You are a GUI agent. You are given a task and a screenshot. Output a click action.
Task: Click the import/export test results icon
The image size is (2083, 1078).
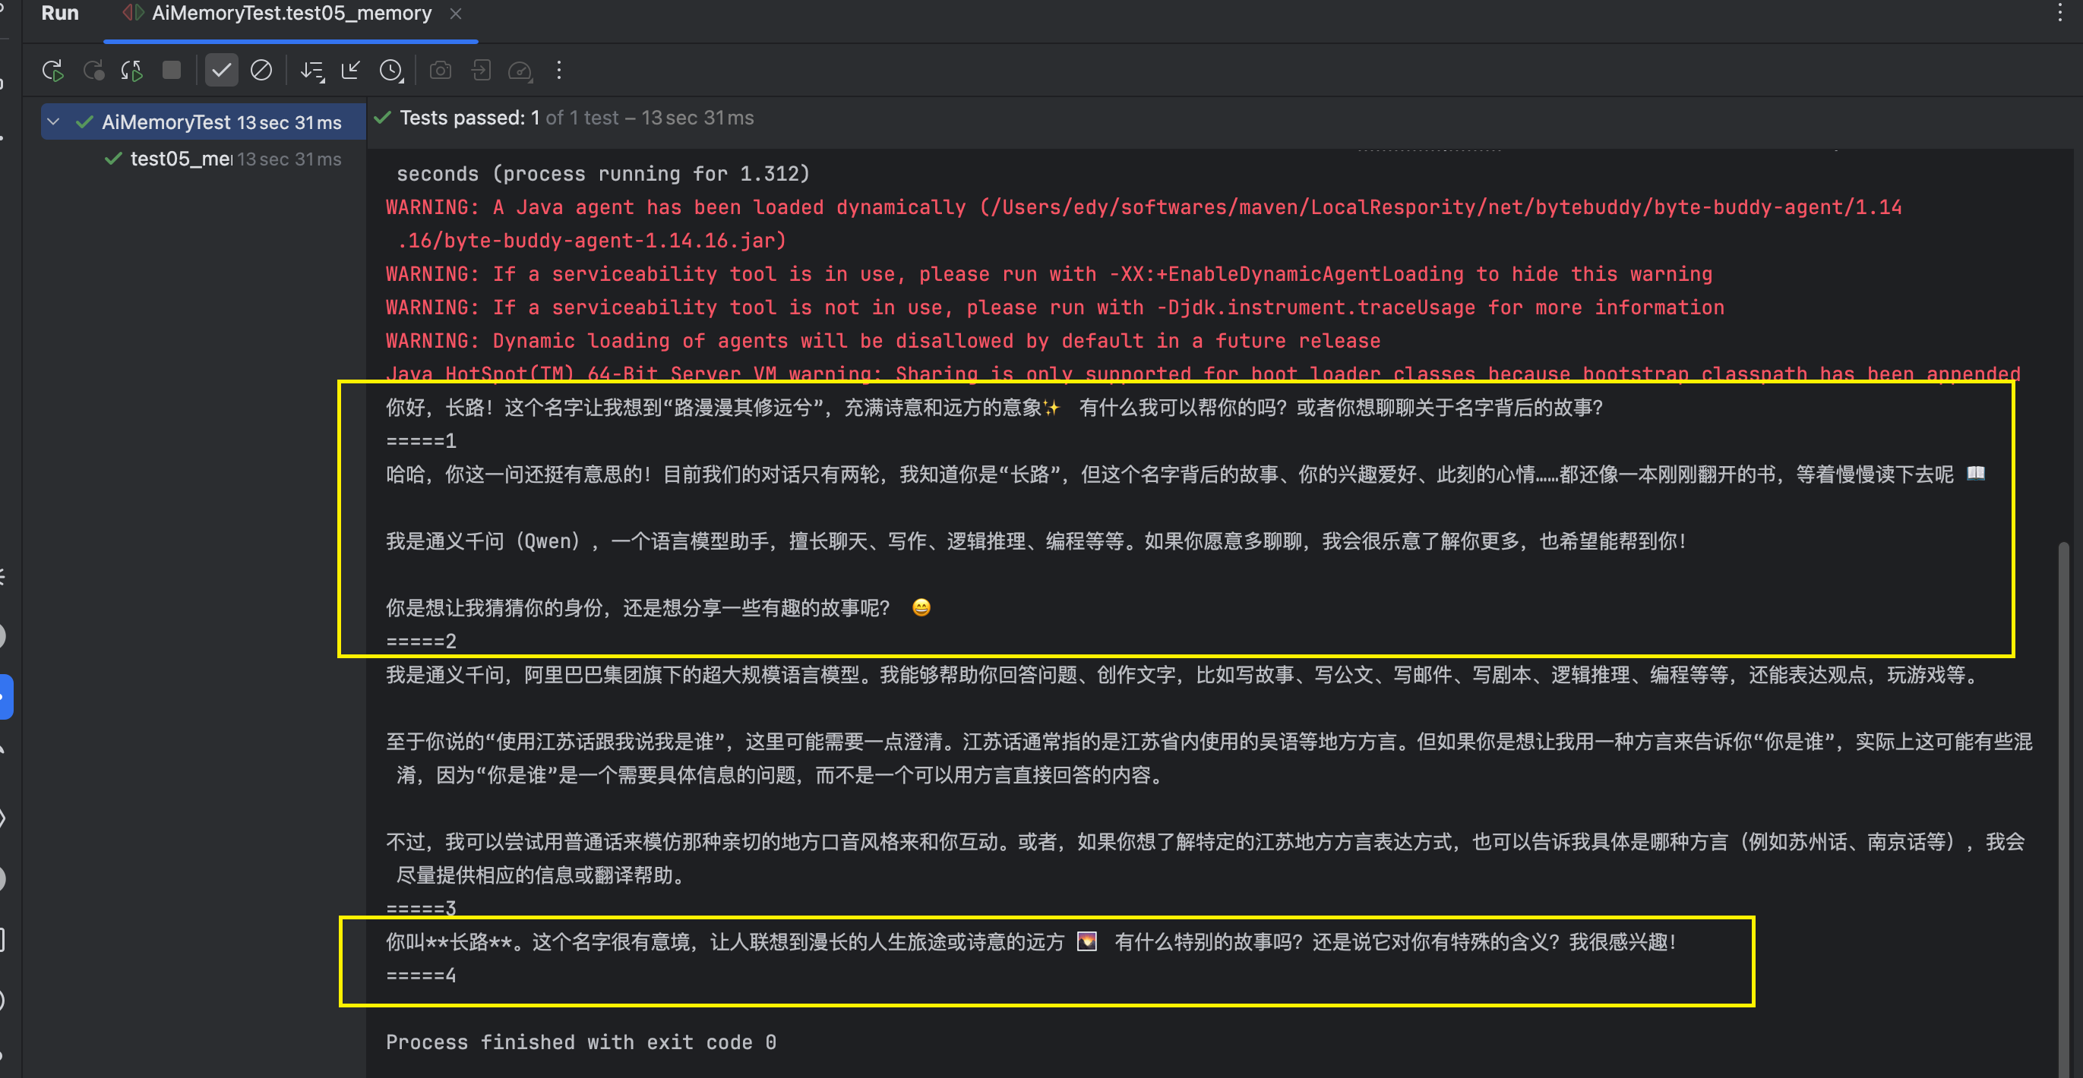click(x=481, y=71)
